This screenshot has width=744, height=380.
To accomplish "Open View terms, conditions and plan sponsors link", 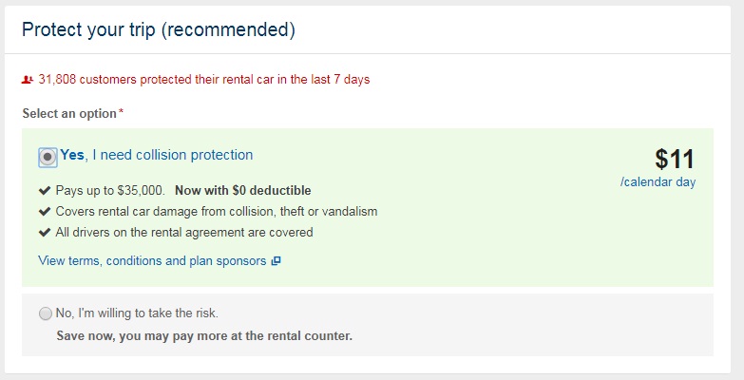I will coord(152,260).
